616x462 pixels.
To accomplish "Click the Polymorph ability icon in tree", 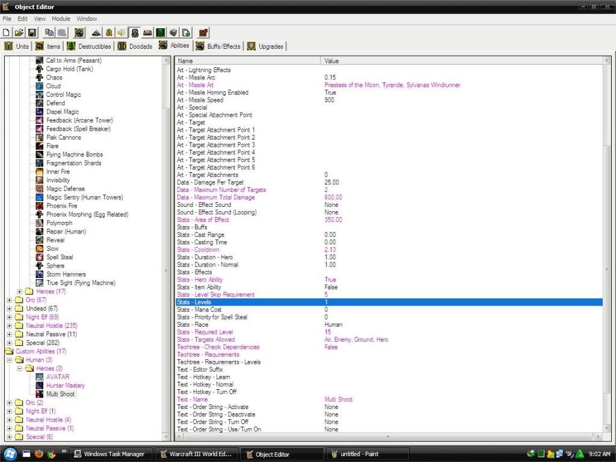I will pyautogui.click(x=39, y=223).
